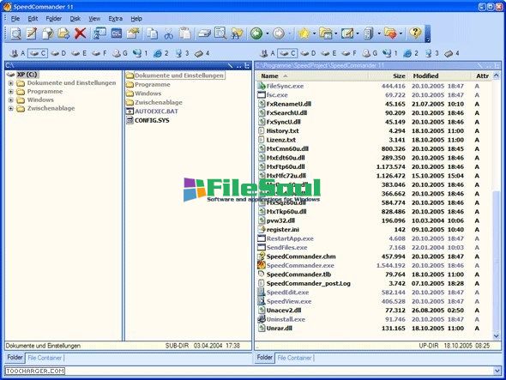Click the yellow question mark Help icon
The width and height of the screenshot is (506, 380).
[415, 33]
